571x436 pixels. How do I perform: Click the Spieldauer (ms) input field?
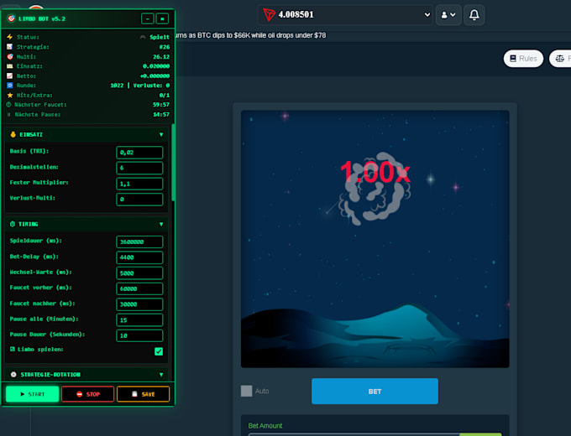pos(139,241)
